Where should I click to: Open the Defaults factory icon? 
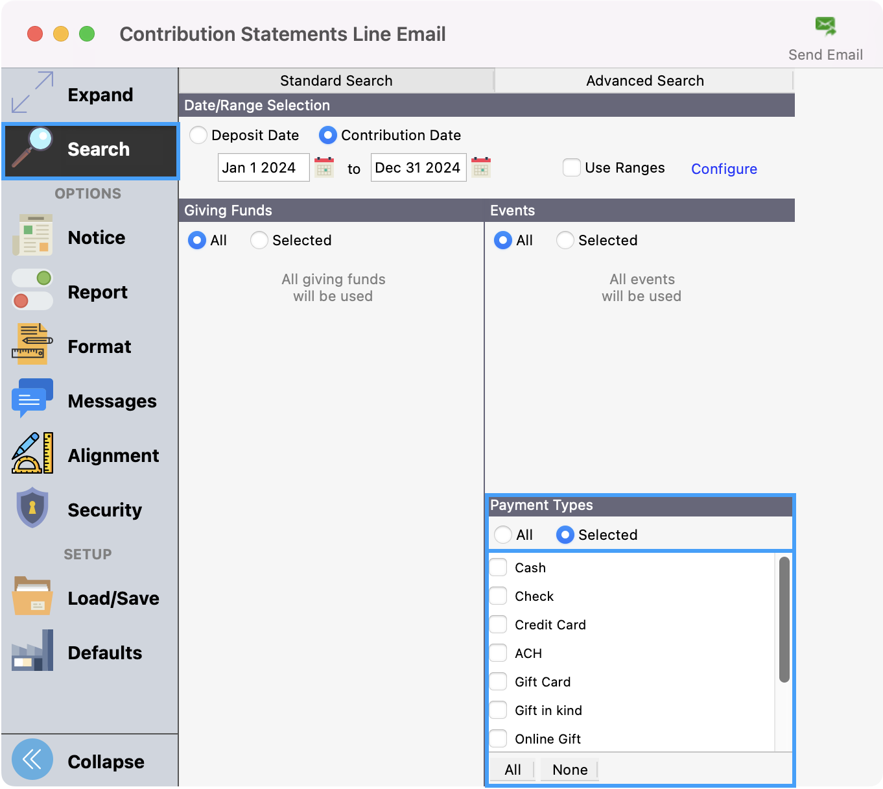pos(32,651)
